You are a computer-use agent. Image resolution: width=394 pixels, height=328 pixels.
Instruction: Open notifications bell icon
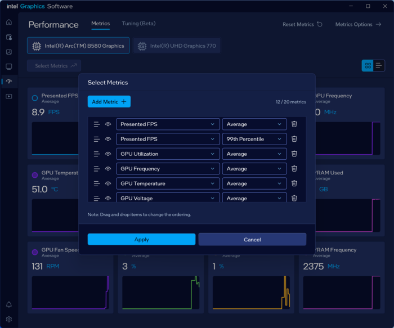click(9, 304)
